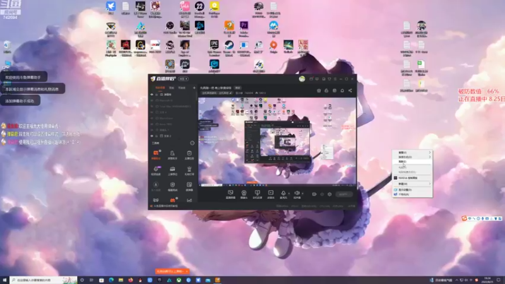Open the shield icon tool in toolbox third row
The width and height of the screenshot is (505, 284).
(172, 186)
